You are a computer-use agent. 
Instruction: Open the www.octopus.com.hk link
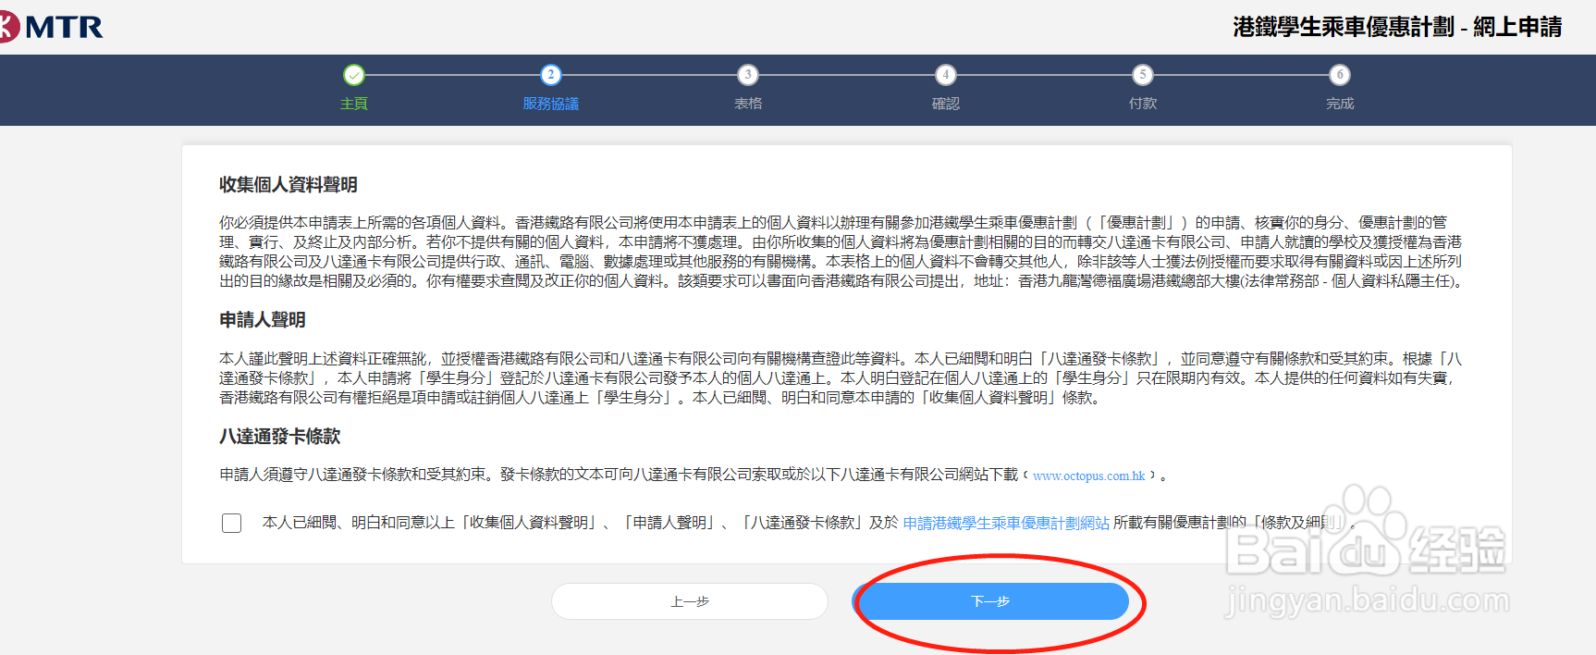1089,476
